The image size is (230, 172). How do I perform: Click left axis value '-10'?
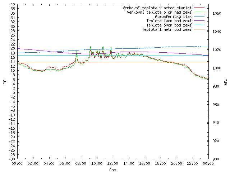coord(12,115)
